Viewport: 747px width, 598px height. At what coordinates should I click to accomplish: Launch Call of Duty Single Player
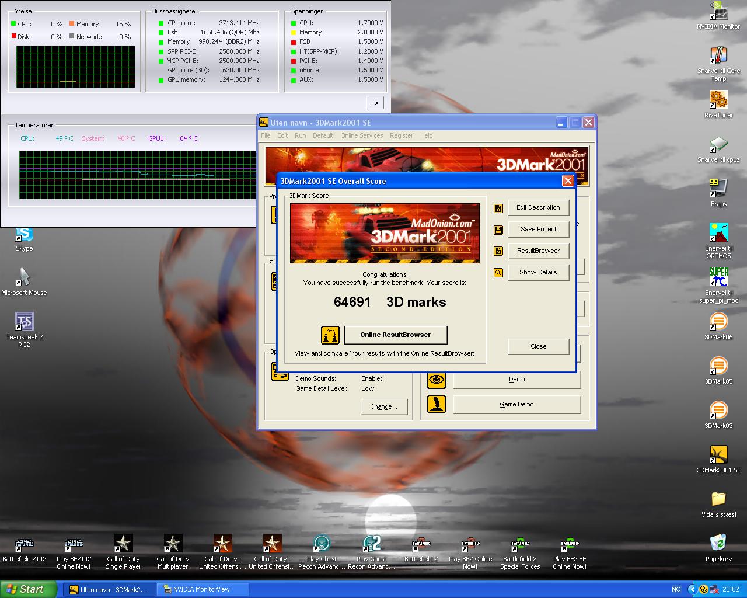point(123,544)
